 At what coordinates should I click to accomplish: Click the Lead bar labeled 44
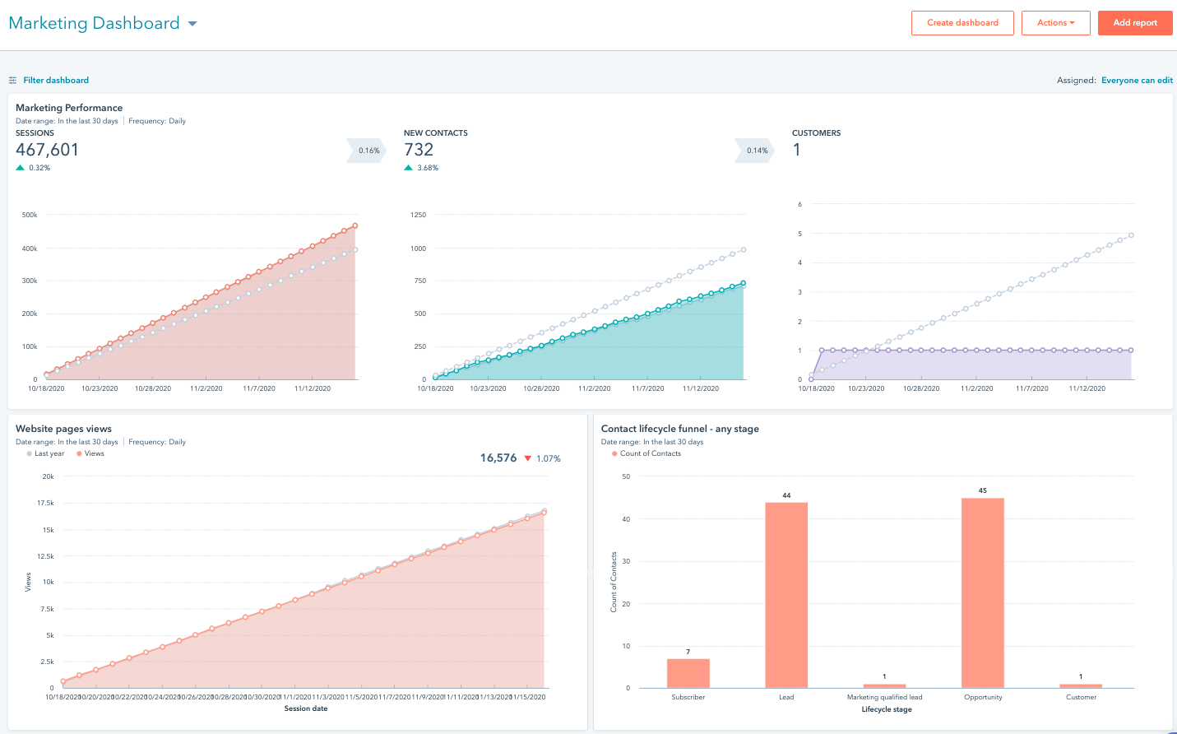[x=786, y=592]
